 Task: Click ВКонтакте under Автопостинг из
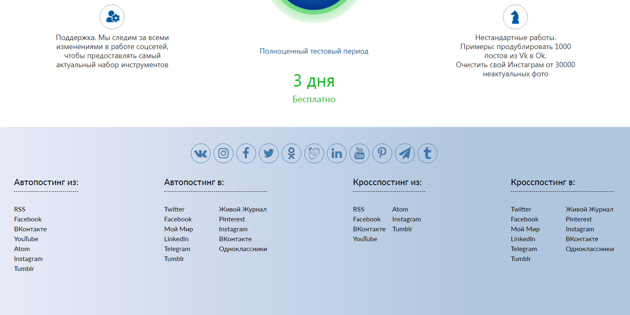point(31,229)
